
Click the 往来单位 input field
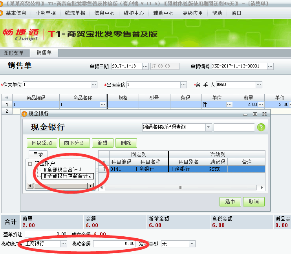click(x=57, y=85)
